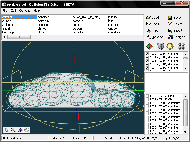Check face F006 Aluminum checkbox

pyautogui.click(x=147, y=117)
